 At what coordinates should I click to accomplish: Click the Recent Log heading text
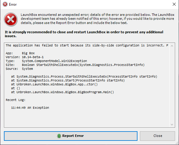(16, 100)
